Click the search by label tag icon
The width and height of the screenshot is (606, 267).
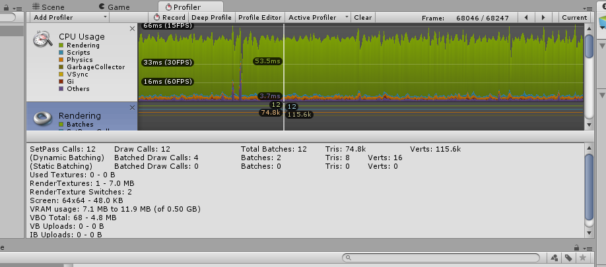[568, 258]
